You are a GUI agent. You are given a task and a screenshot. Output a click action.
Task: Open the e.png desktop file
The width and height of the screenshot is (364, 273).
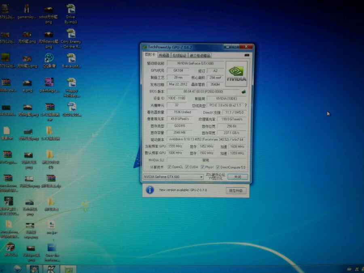coord(28,86)
